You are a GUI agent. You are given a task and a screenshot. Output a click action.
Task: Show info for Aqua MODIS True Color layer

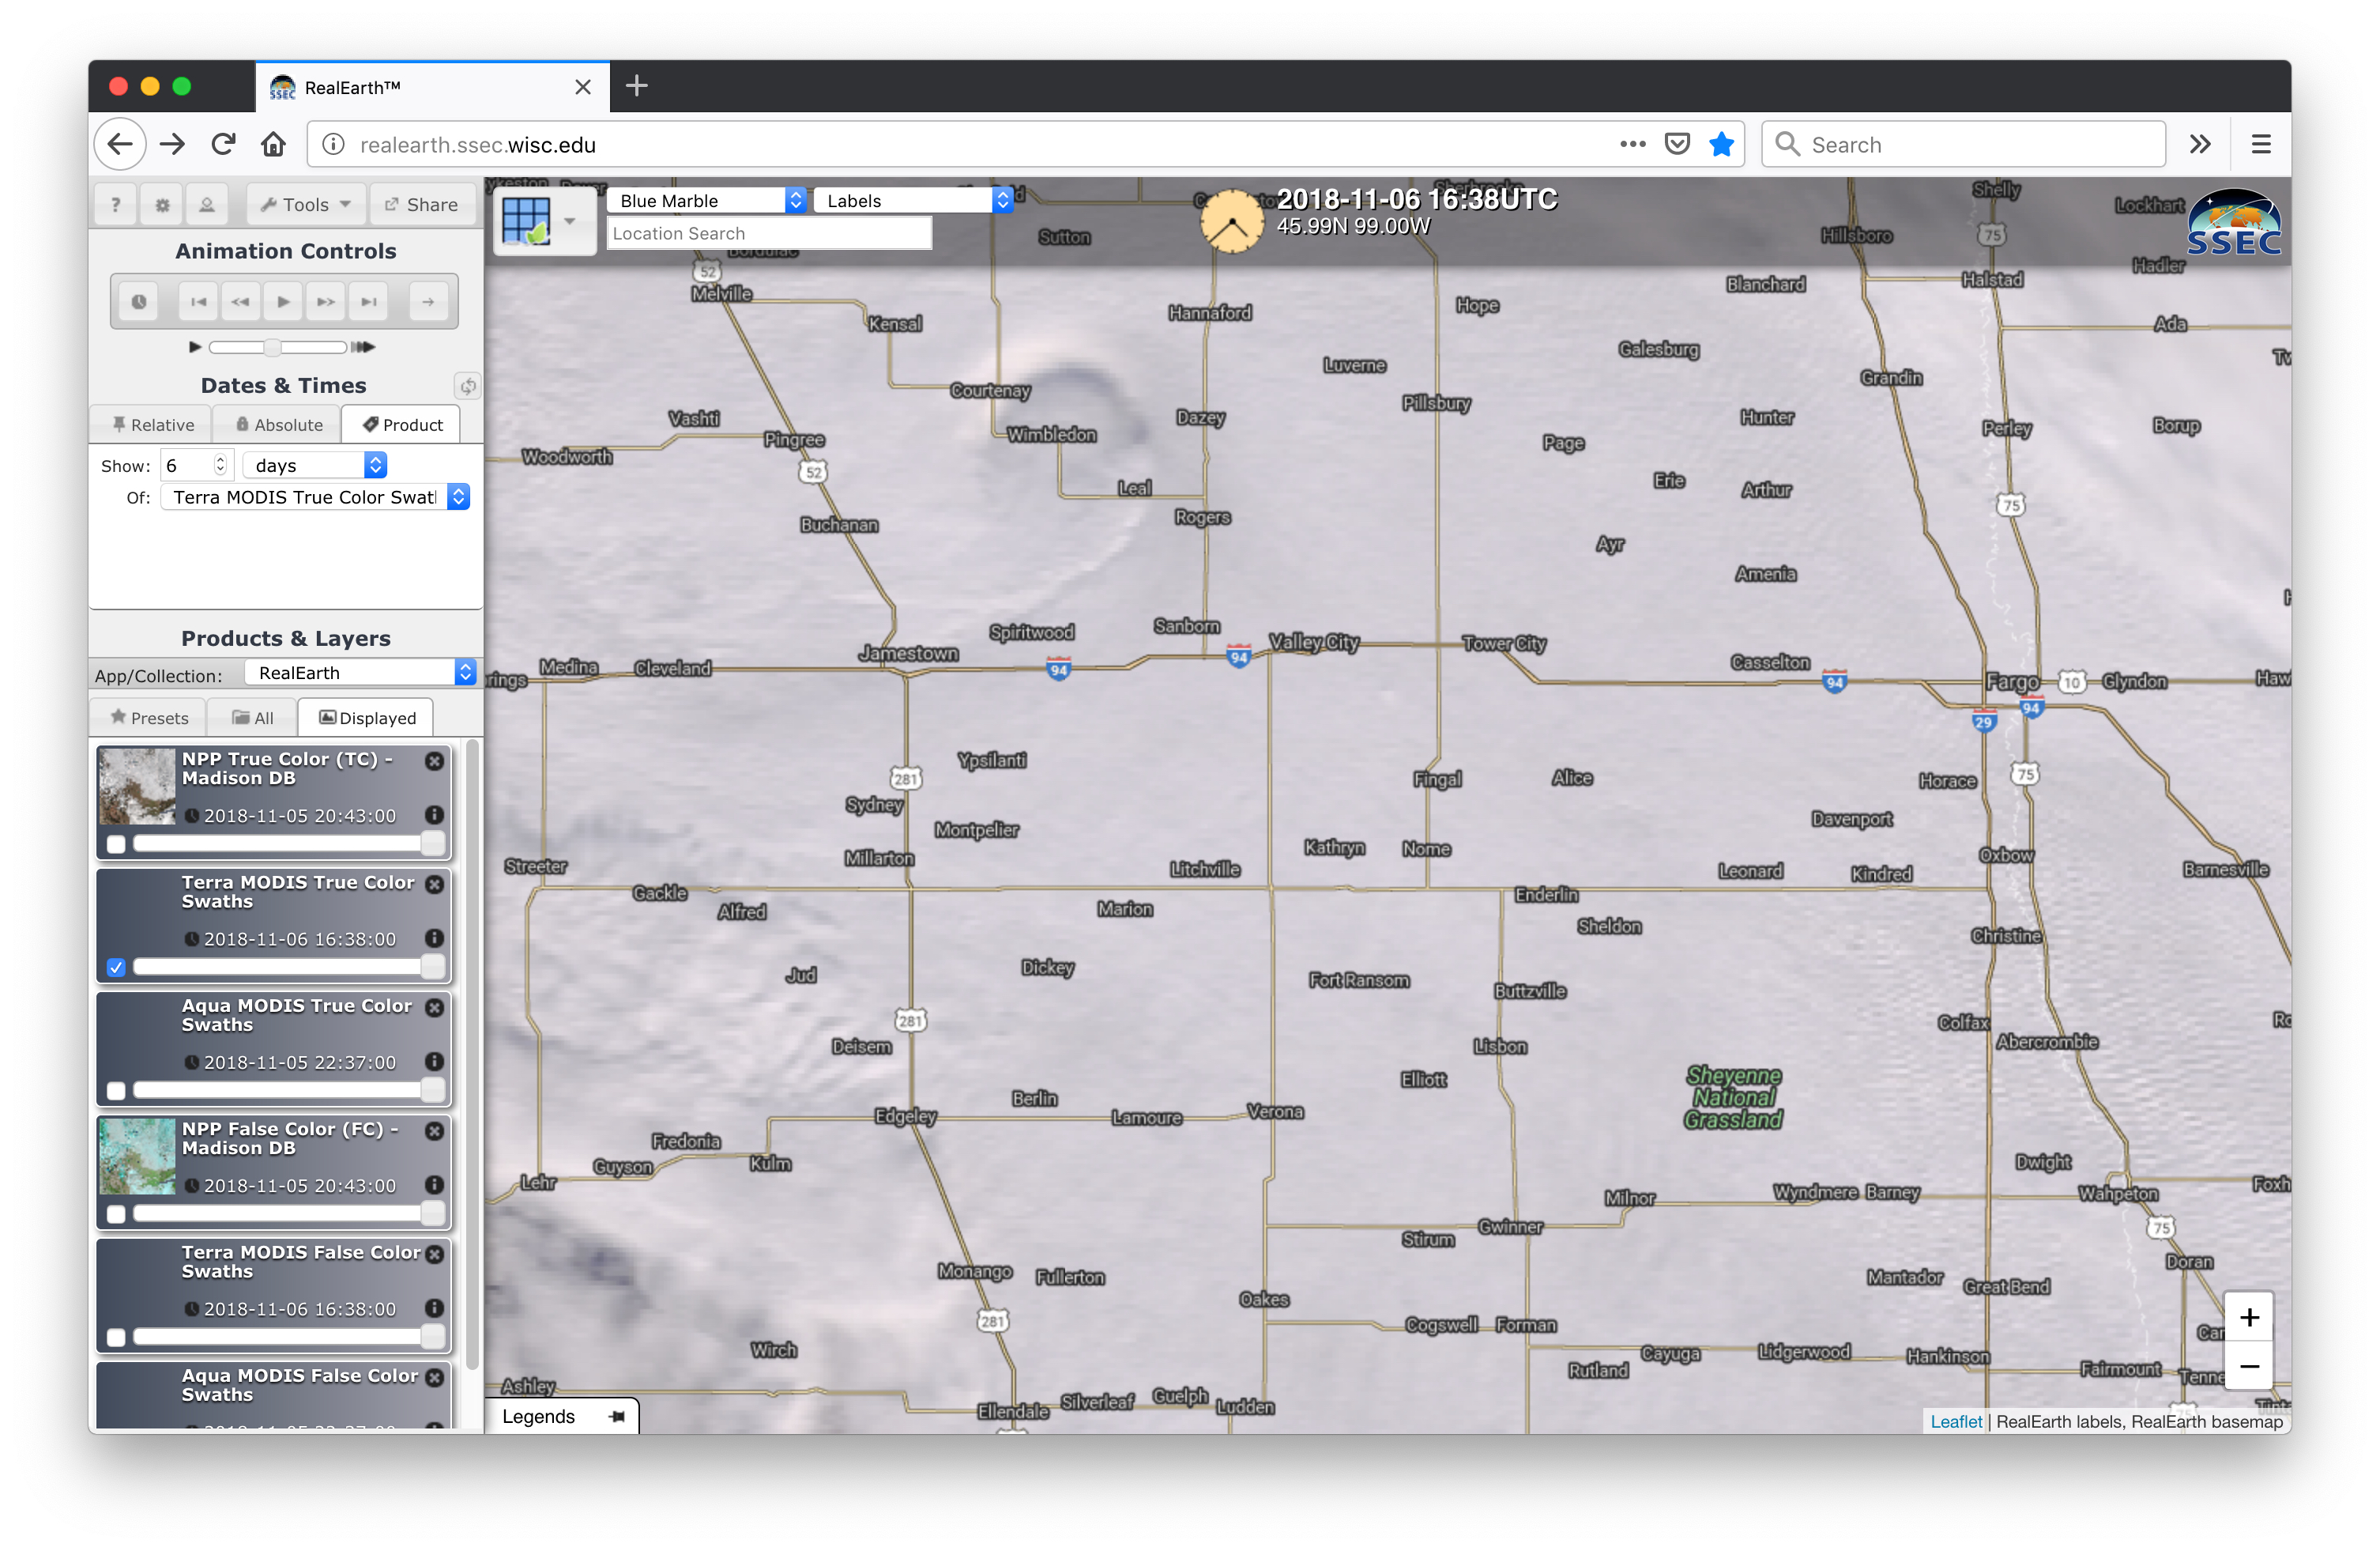point(434,1061)
